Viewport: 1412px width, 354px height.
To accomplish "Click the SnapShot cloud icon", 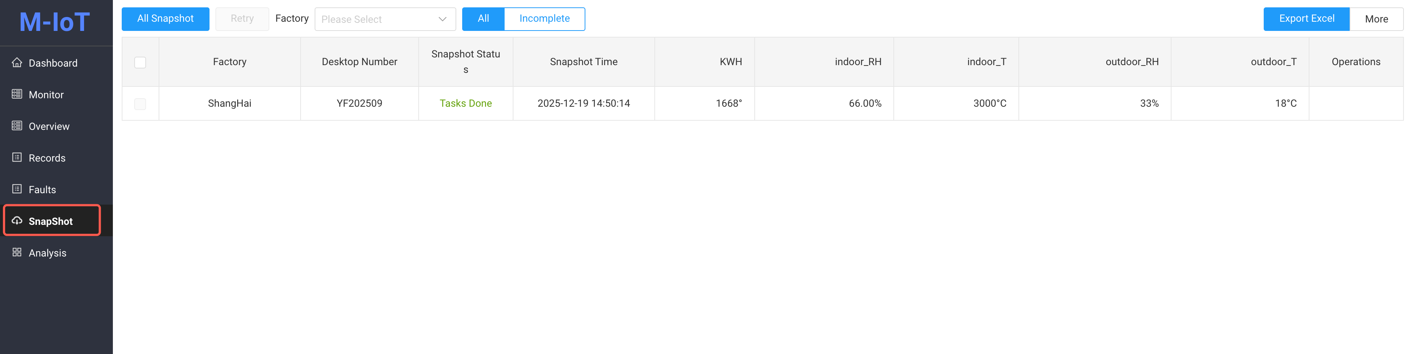I will pos(17,220).
